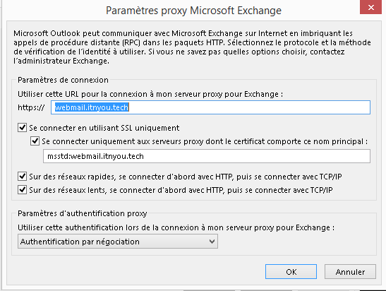Toggle the certificate nom principal checkbox
Viewport: 386px width, 291px height.
point(35,141)
